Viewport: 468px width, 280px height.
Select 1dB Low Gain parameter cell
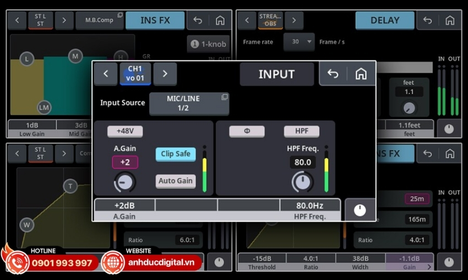click(32, 129)
